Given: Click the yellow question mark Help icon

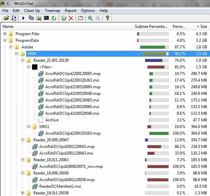Looking at the screenshot, I should (107, 18).
